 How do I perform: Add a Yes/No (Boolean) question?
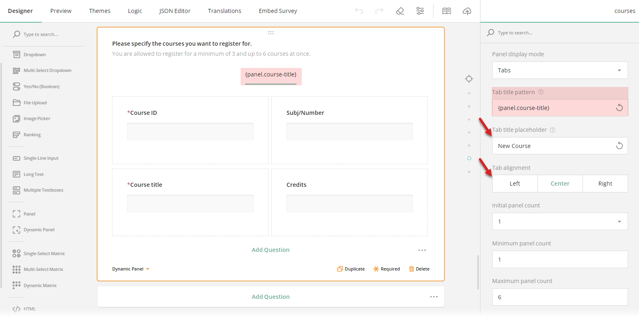point(36,87)
